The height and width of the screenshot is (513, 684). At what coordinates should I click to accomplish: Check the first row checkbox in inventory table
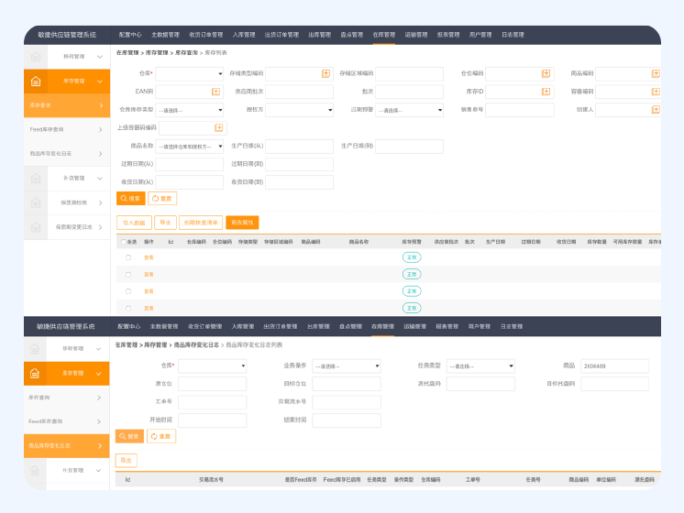128,257
